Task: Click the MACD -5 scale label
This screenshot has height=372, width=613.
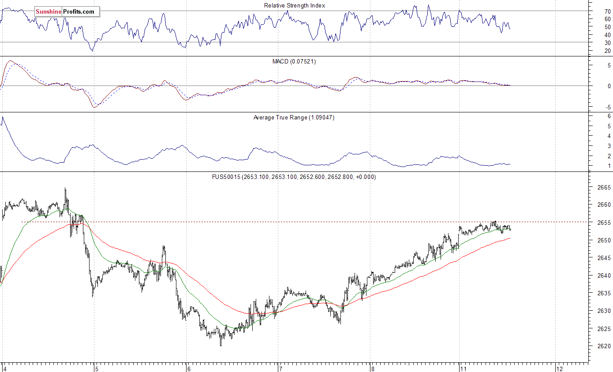Action: (x=608, y=107)
